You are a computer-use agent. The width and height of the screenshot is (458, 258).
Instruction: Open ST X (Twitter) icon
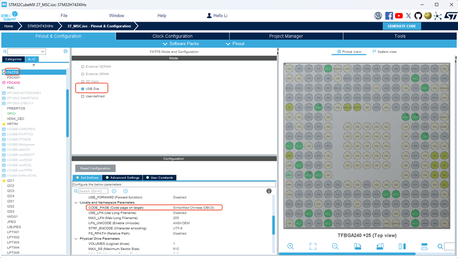click(x=408, y=16)
